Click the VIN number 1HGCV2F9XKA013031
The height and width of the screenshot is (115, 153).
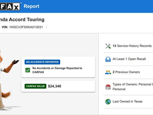coord(26,27)
